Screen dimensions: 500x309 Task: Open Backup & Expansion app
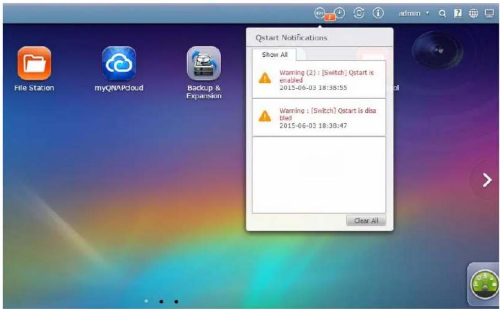click(204, 63)
